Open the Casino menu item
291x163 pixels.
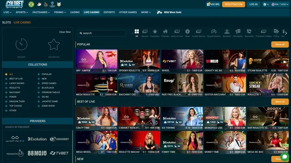[x=75, y=12]
